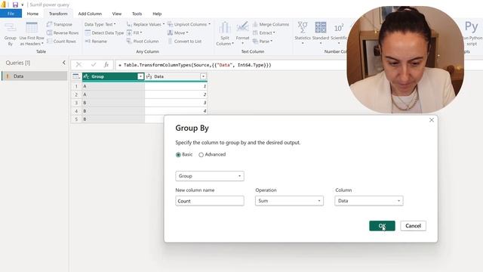Open Group column header filter arrow
Screen dimensions: 483x272
[140, 76]
